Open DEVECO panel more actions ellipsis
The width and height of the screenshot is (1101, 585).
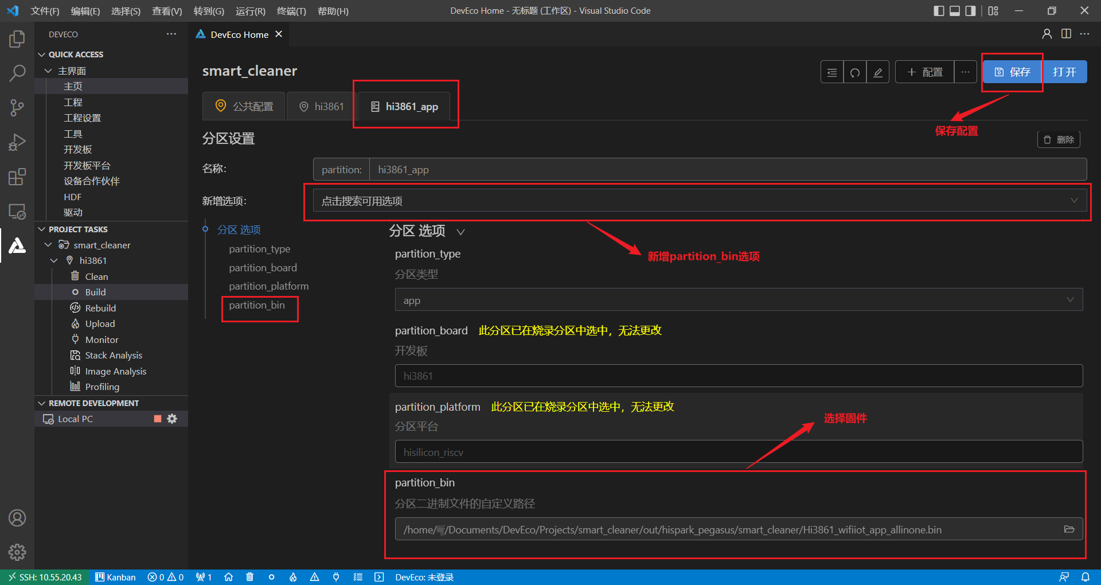(171, 34)
